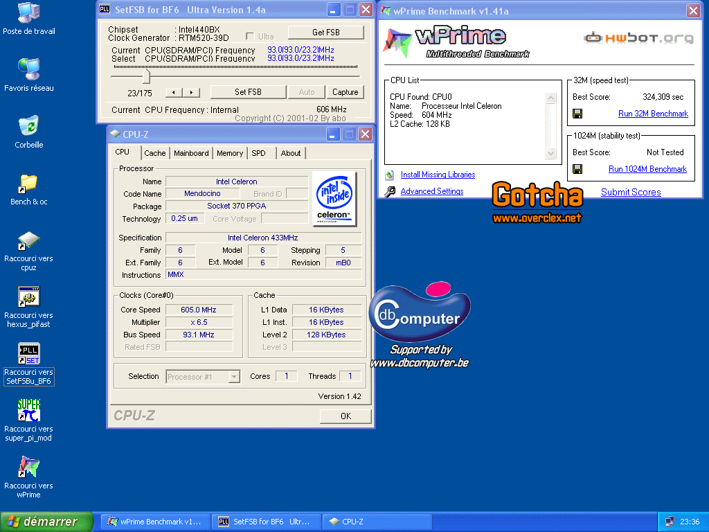
Task: Click the Intel Celeron 433MHz specification field
Action: pos(263,238)
